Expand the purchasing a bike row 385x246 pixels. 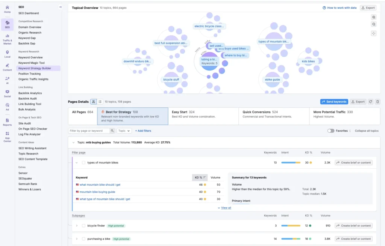coord(77,238)
